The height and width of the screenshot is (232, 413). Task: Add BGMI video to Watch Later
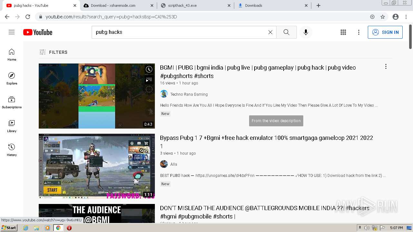coord(149,69)
